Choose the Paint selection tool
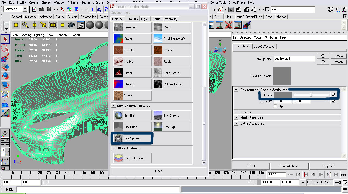This screenshot has height=194, width=348. [5, 58]
